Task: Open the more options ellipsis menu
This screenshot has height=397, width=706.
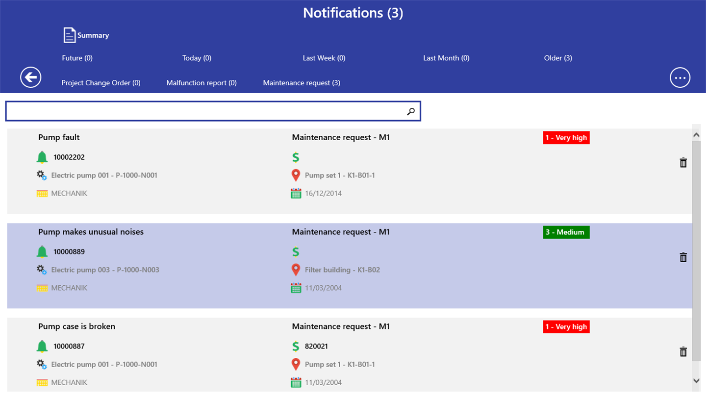Action: pos(680,77)
